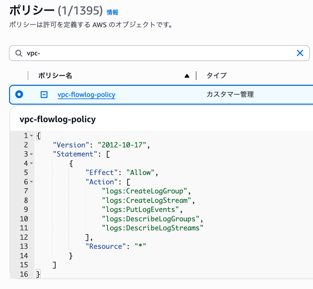Image resolution: width=313 pixels, height=289 pixels.
Task: Open the vpc-flowlog-policy link
Action: (x=87, y=94)
